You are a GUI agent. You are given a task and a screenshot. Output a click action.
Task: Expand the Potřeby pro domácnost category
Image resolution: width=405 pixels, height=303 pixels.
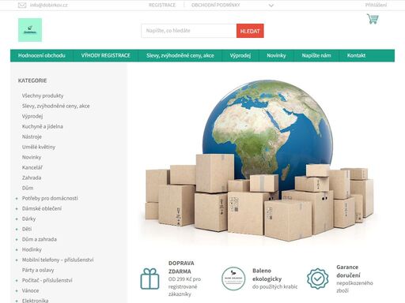[x=17, y=199]
